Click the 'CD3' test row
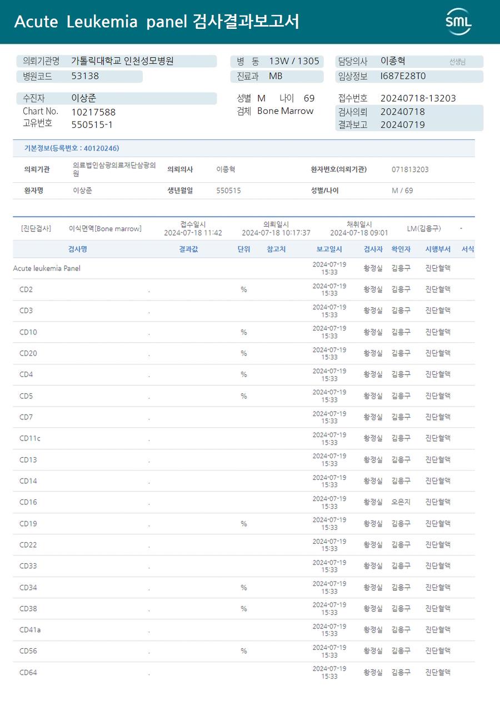 [x=244, y=311]
